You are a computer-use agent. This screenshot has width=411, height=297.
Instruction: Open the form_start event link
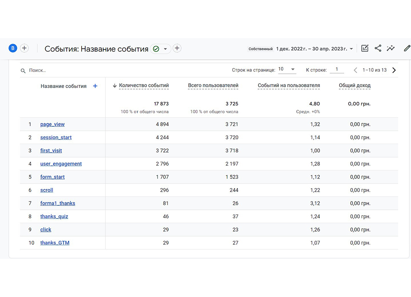(x=53, y=177)
